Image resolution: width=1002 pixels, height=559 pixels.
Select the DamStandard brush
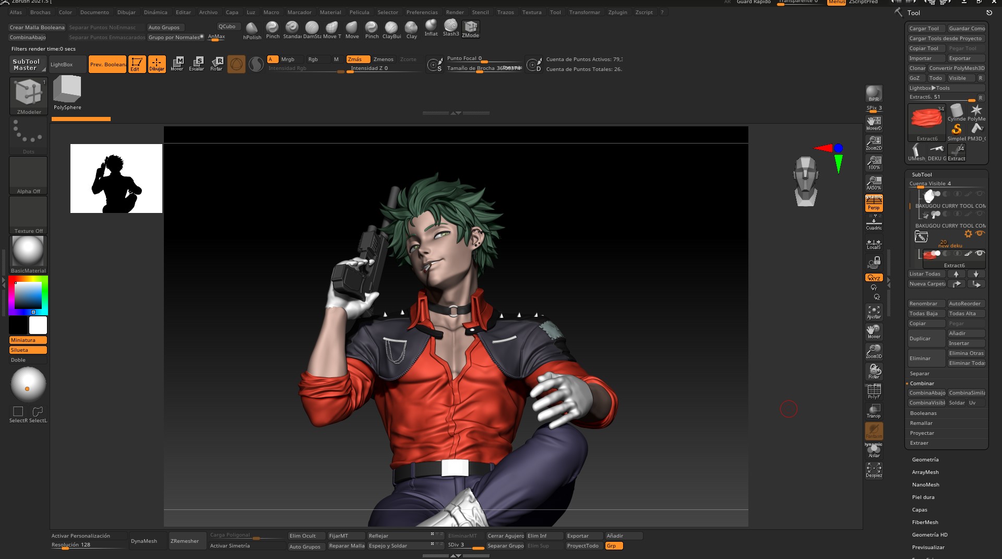pos(312,30)
